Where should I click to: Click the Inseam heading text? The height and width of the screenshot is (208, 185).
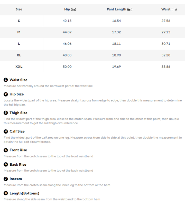[x=16, y=179]
